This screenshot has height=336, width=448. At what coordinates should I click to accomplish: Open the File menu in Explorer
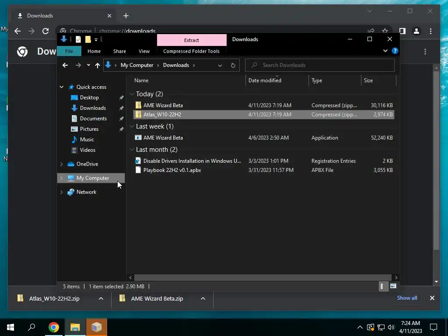69,51
